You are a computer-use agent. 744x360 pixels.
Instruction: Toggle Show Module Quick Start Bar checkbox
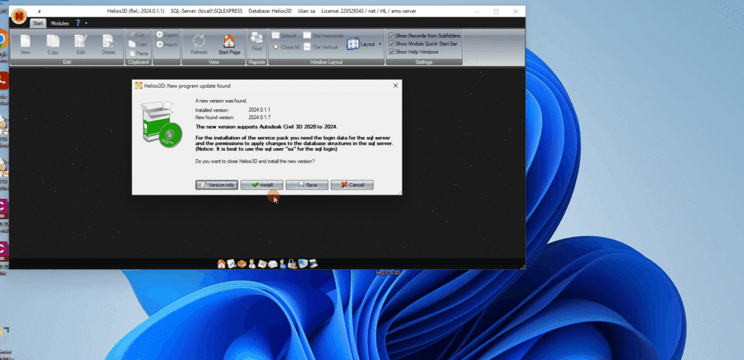pyautogui.click(x=392, y=44)
